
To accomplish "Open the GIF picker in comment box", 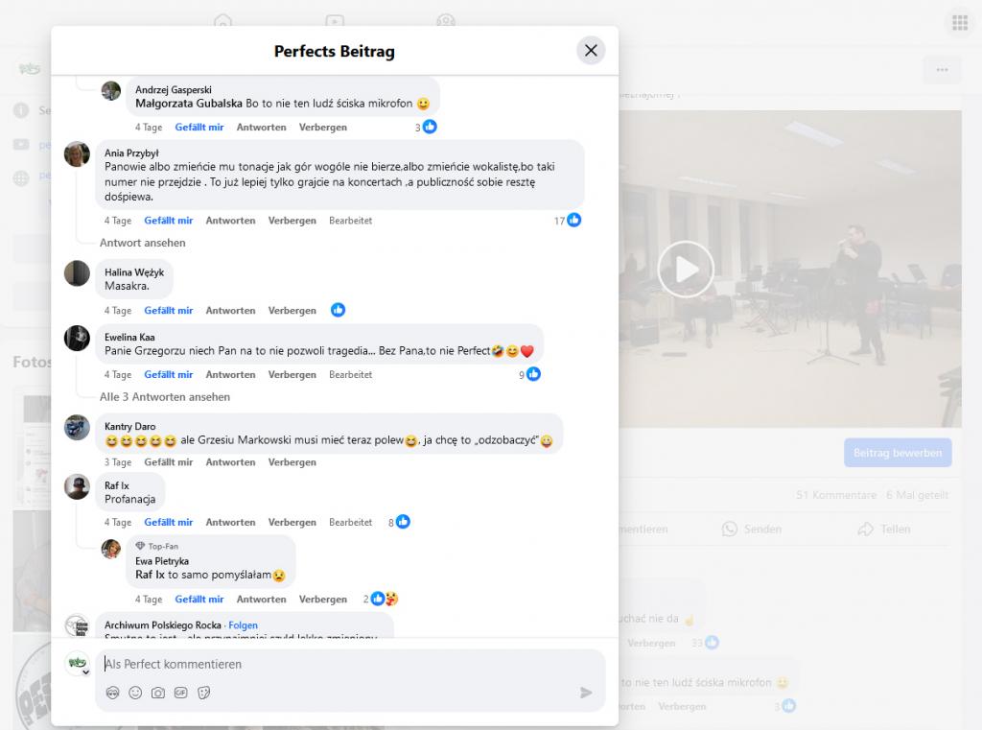I will click(x=181, y=693).
